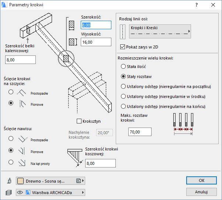Screen dimensions: 222x200
Task: Disable Pokaż zarys w 2D checkbox
Action: click(x=122, y=47)
